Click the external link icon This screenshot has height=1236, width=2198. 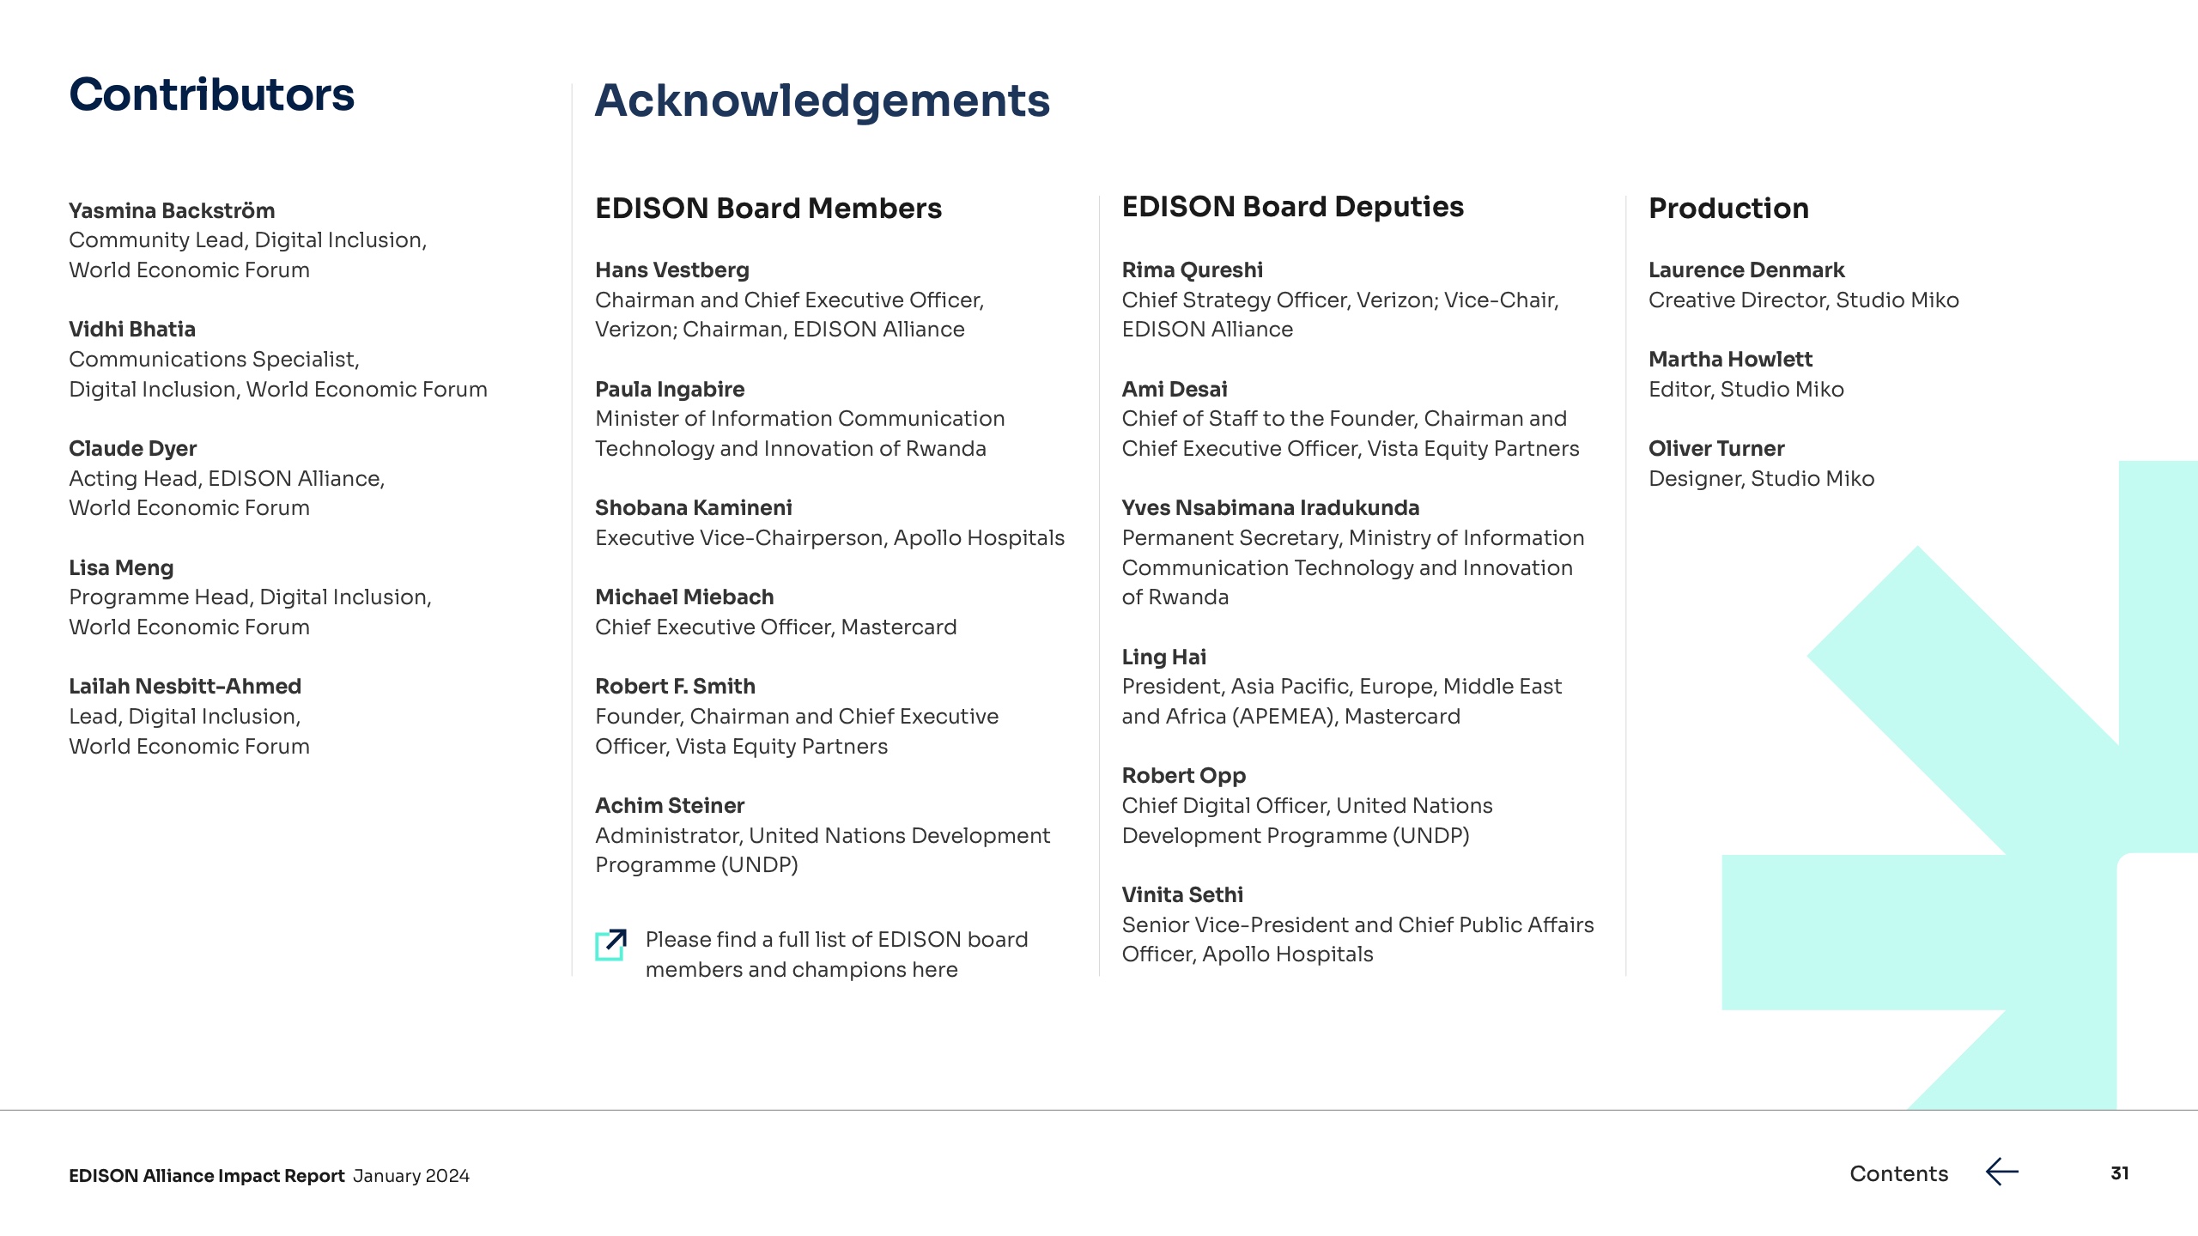tap(610, 945)
